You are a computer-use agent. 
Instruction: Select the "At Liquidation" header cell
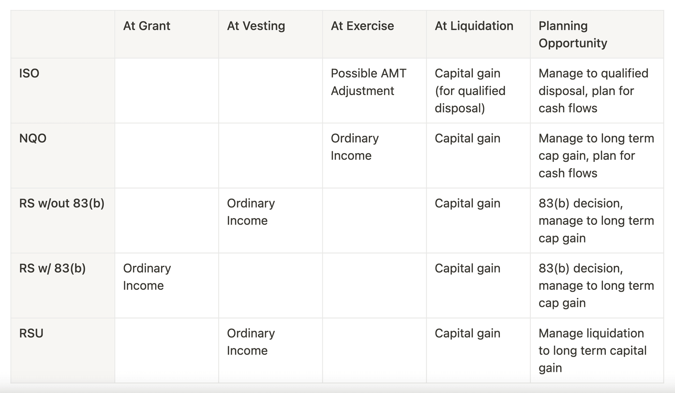pos(478,34)
